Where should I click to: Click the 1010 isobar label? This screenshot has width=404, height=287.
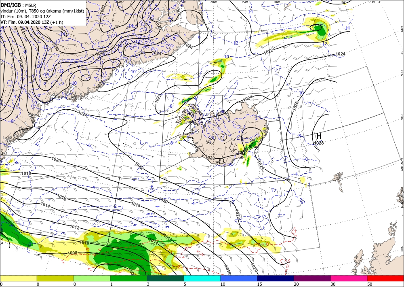click(x=84, y=243)
